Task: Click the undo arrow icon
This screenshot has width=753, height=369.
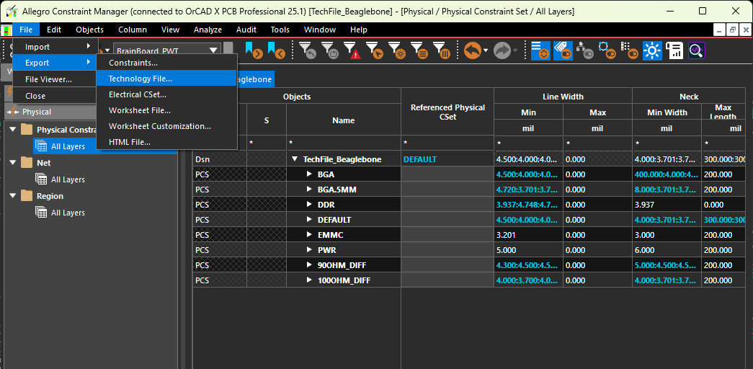Action: [472, 50]
